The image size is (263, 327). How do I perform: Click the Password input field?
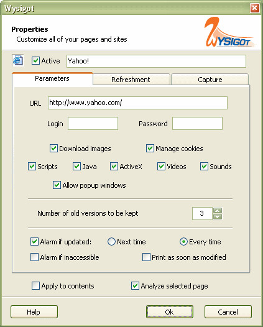point(197,124)
